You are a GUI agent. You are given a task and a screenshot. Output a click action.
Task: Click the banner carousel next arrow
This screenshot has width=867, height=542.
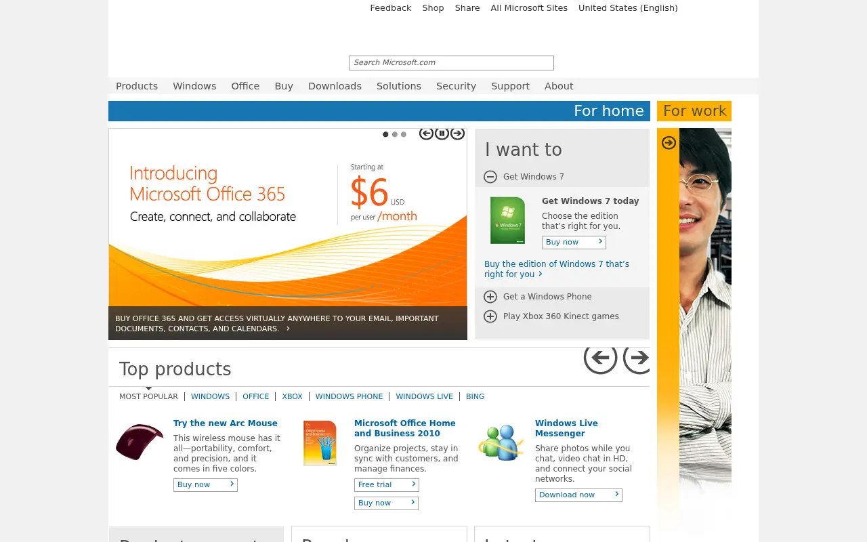458,133
